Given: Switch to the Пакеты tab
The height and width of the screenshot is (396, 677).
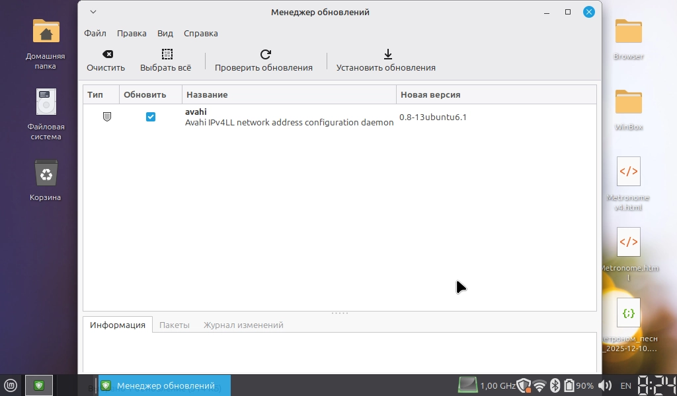Looking at the screenshot, I should 175,325.
